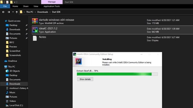Image resolution: width=193 pixels, height=108 pixels.
Task: Open Documents under This PC
Action: click(15, 79)
